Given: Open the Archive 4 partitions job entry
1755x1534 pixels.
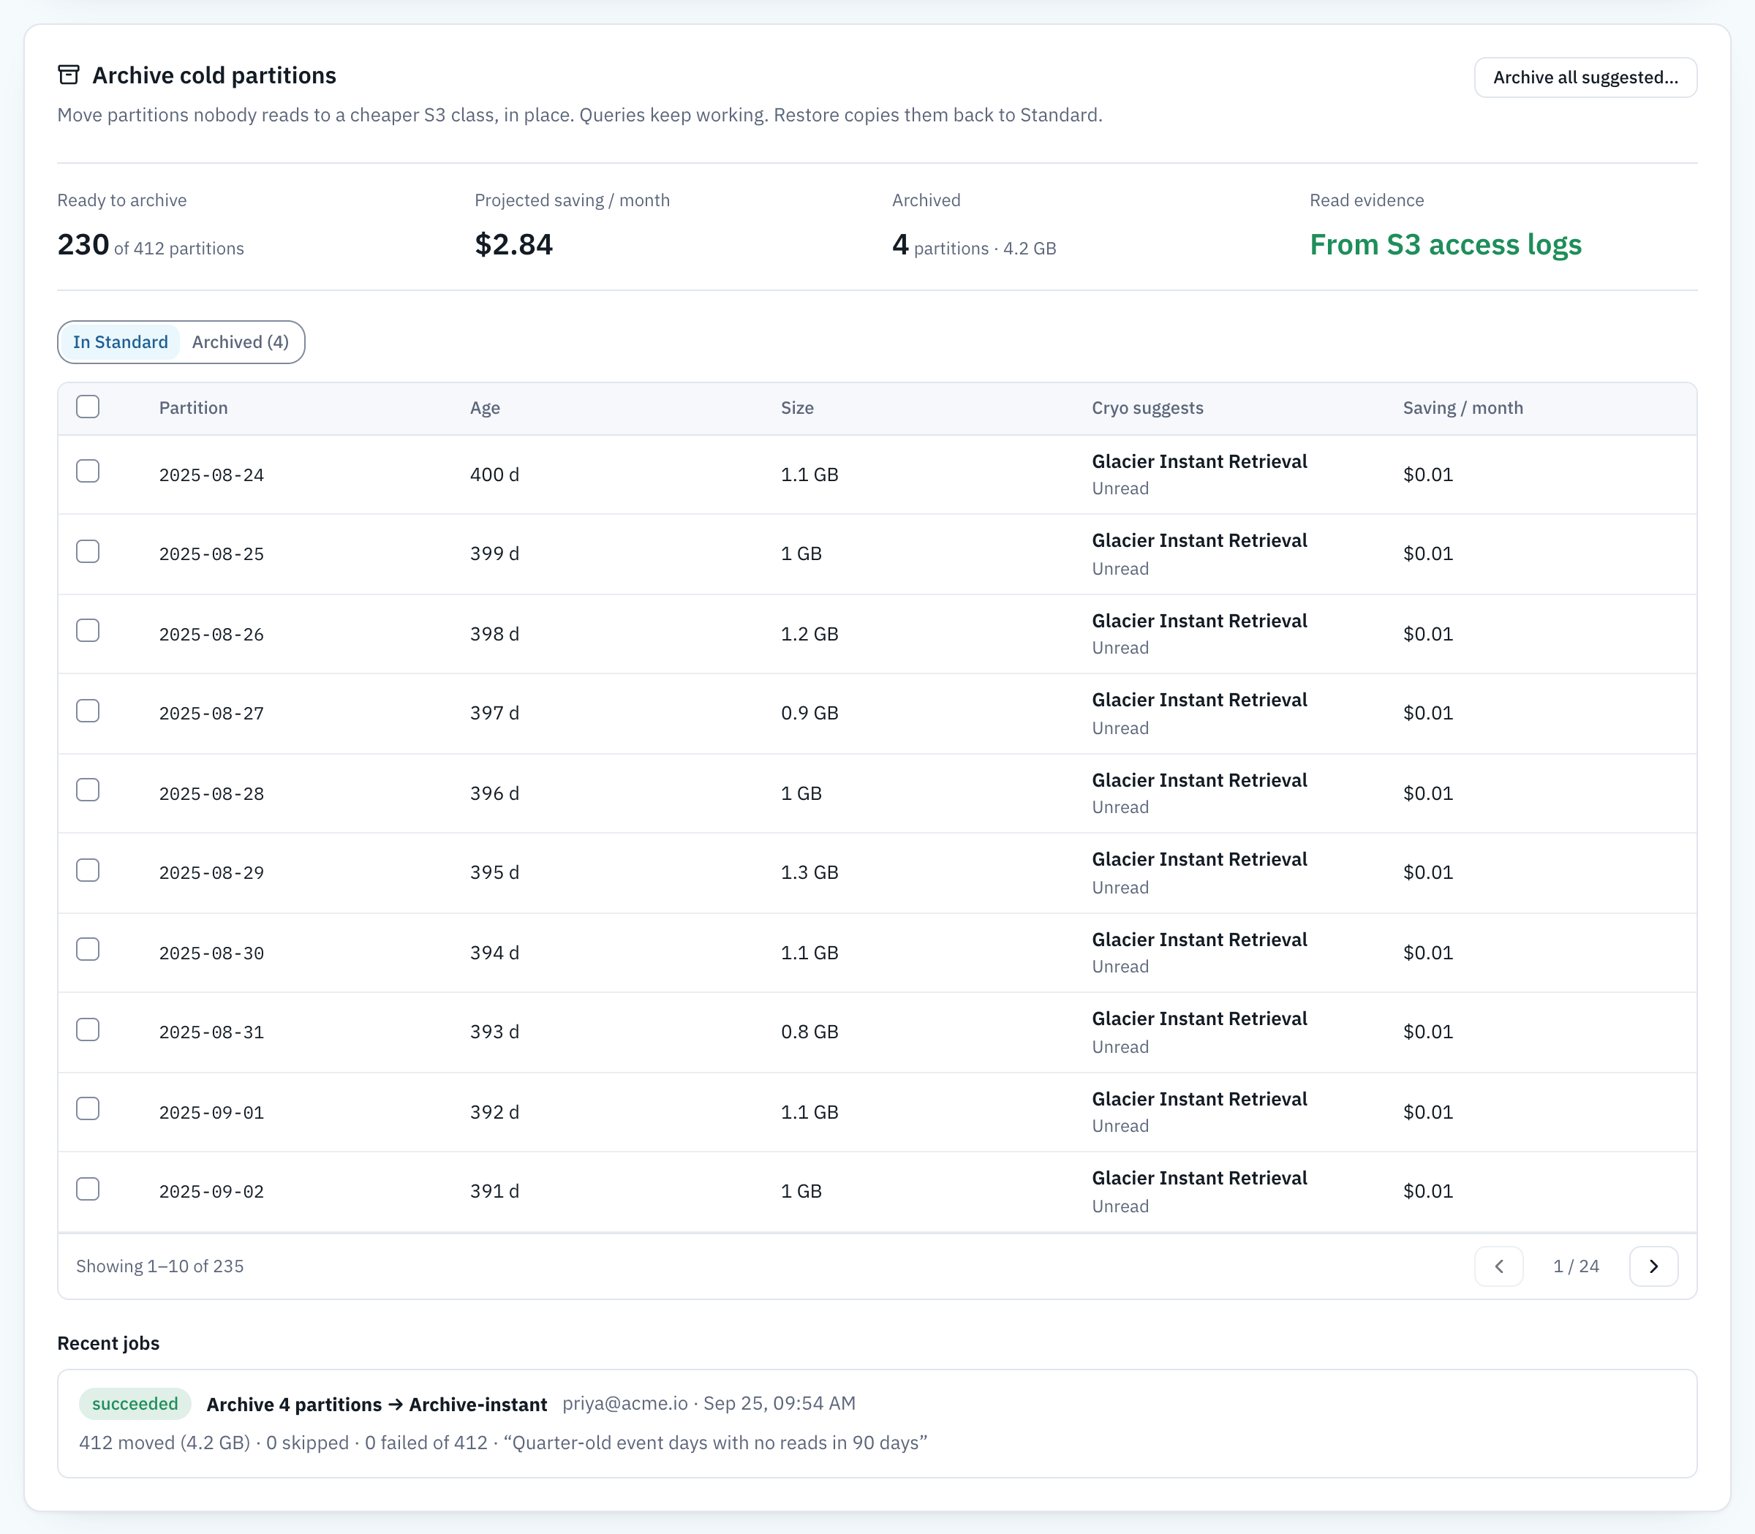Looking at the screenshot, I should 877,1423.
